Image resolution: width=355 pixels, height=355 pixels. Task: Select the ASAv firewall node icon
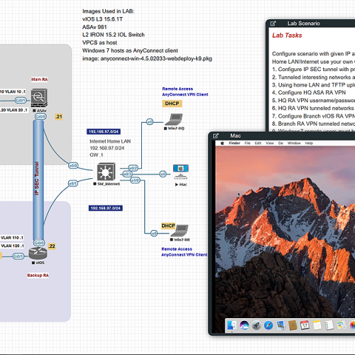(39, 98)
